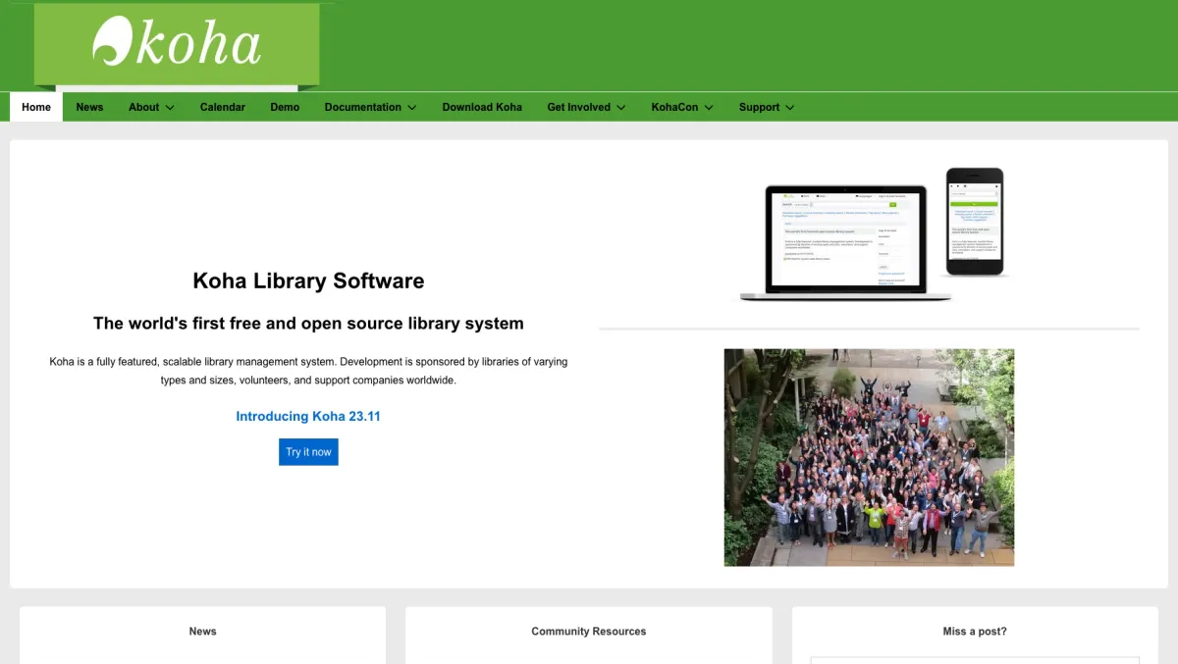This screenshot has width=1178, height=664.
Task: Go to the News menu item
Action: click(89, 107)
